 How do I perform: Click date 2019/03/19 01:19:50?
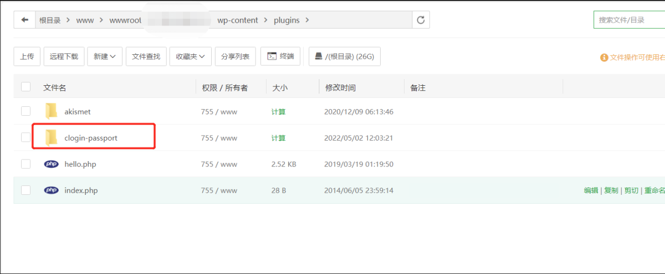point(359,164)
